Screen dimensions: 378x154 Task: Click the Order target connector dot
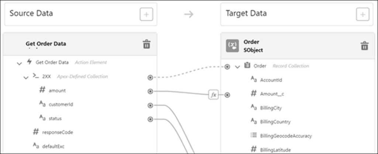pos(227,67)
